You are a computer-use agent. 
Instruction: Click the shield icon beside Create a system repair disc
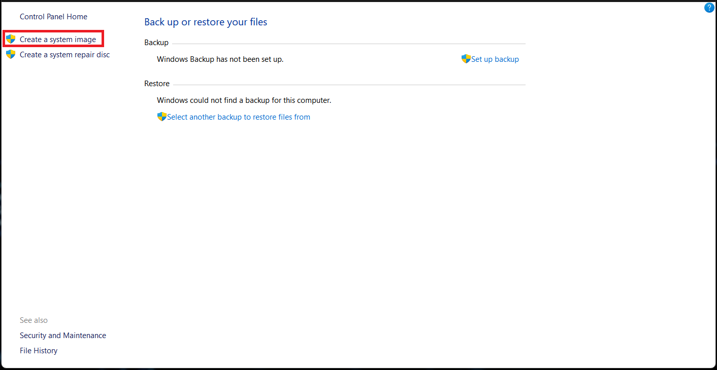click(11, 54)
